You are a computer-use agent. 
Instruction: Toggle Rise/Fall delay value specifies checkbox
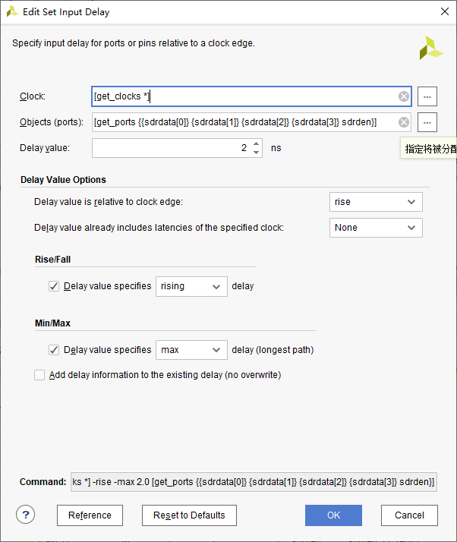pos(54,286)
